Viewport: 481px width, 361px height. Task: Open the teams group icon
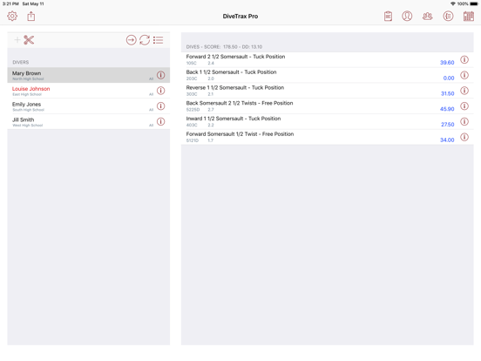[x=427, y=16]
